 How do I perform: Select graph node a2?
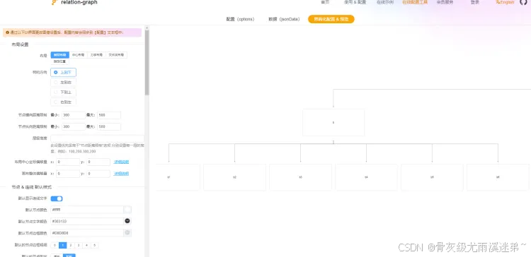(x=234, y=177)
